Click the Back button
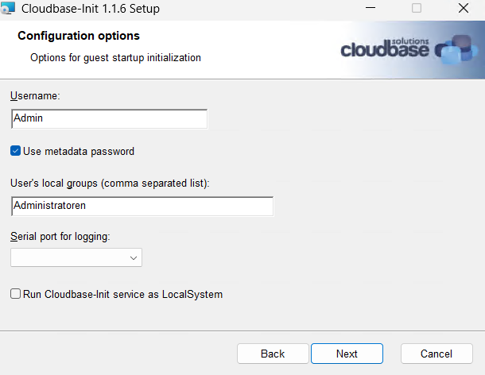 click(273, 354)
